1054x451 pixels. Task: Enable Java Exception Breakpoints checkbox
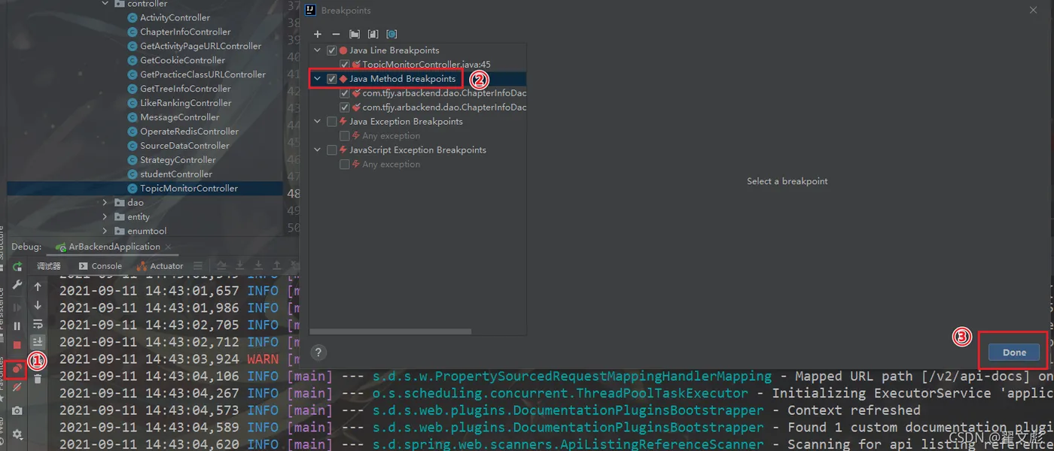tap(332, 122)
